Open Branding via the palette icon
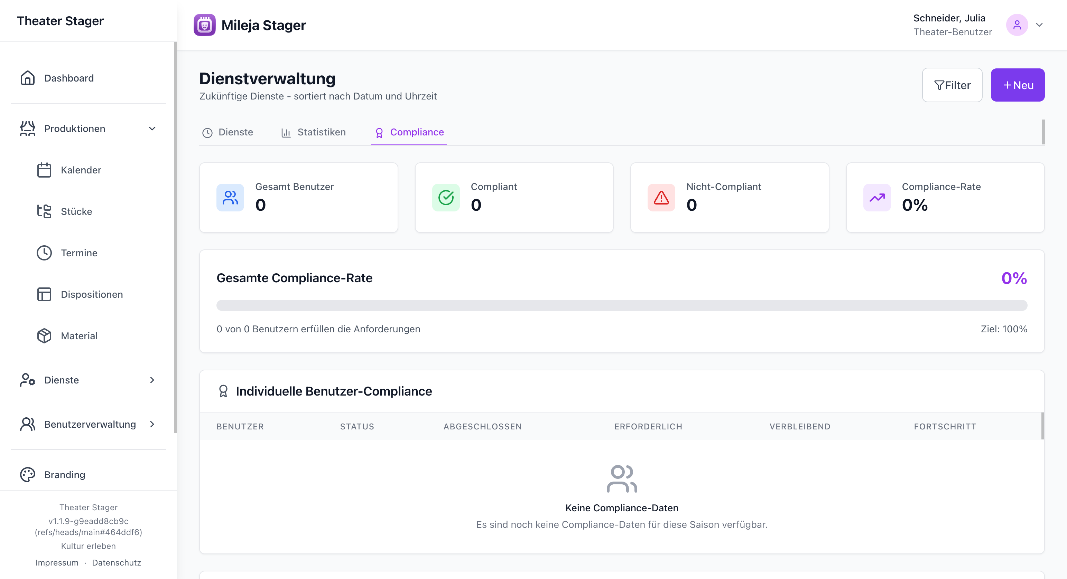Image resolution: width=1067 pixels, height=579 pixels. click(x=27, y=475)
